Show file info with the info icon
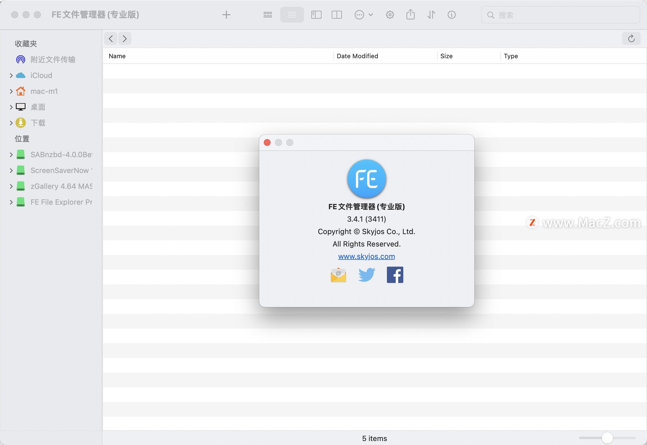 [452, 15]
